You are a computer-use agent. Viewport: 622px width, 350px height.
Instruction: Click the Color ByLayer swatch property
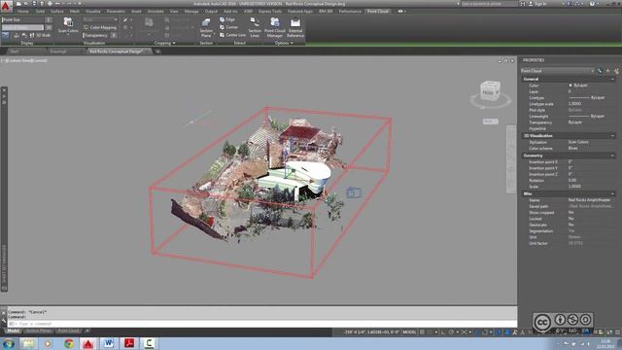[570, 86]
